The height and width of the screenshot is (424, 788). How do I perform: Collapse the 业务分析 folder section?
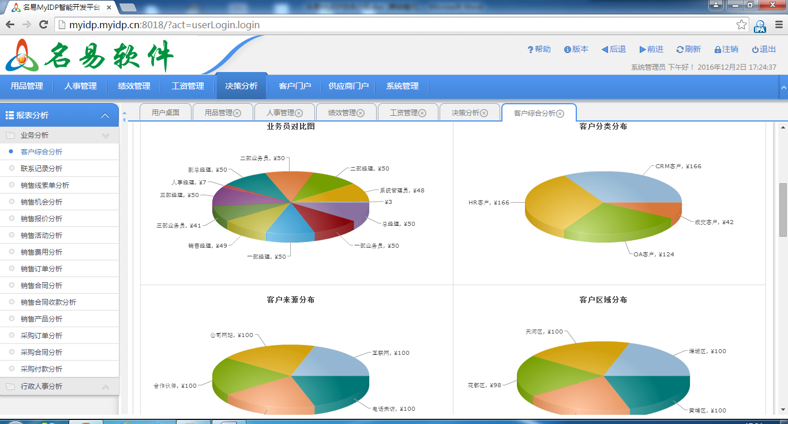106,135
